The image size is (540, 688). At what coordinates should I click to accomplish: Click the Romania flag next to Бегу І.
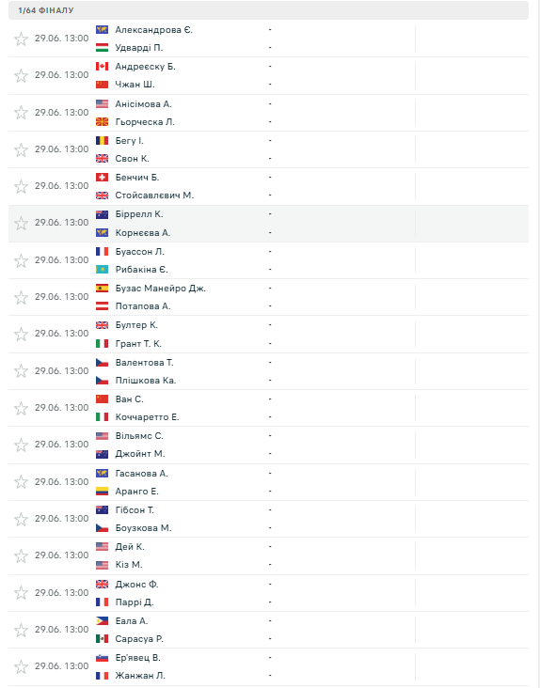pyautogui.click(x=102, y=141)
